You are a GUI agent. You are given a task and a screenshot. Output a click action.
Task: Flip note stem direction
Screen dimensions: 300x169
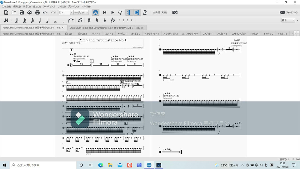click(x=113, y=20)
